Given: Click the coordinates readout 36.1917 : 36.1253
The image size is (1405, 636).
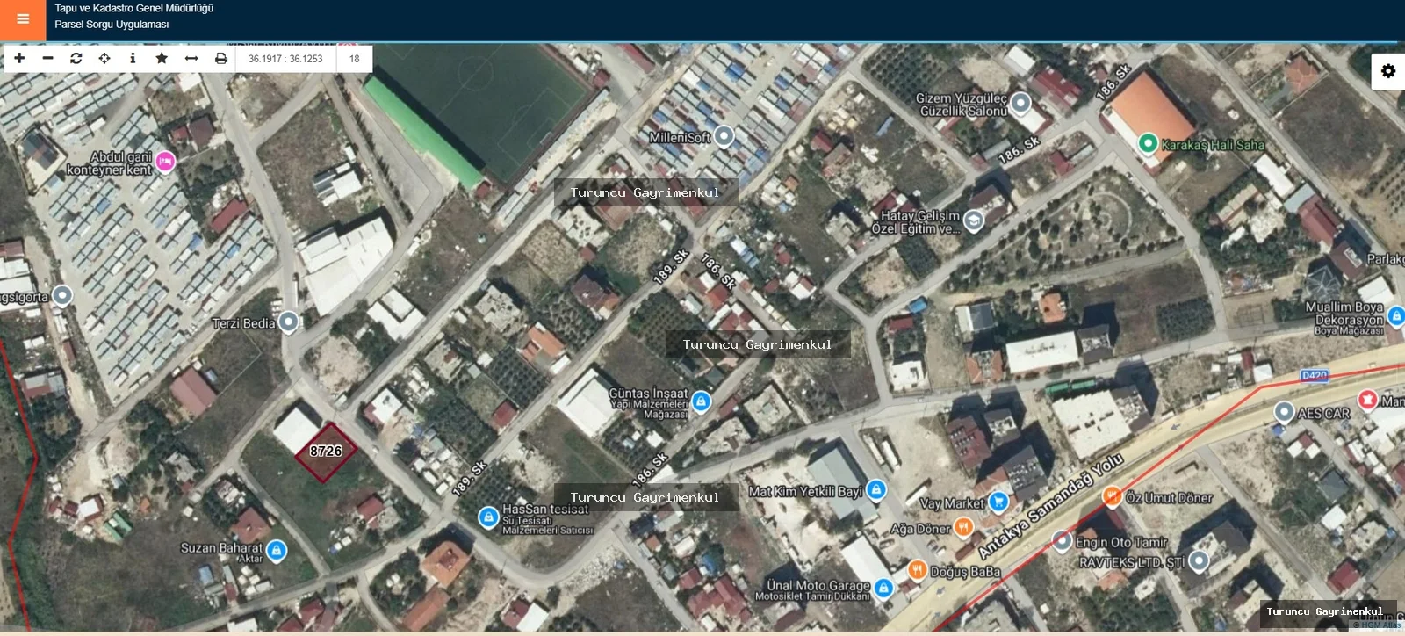Looking at the screenshot, I should pos(285,59).
